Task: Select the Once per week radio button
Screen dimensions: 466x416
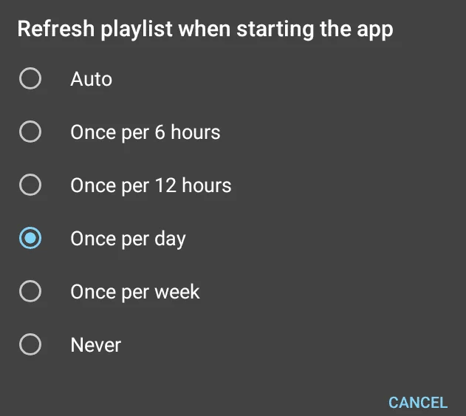Action: pyautogui.click(x=30, y=291)
